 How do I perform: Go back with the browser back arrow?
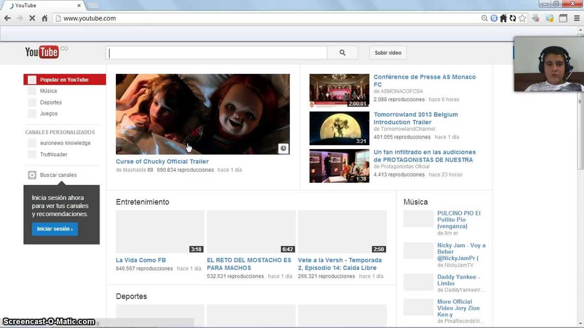[7, 18]
